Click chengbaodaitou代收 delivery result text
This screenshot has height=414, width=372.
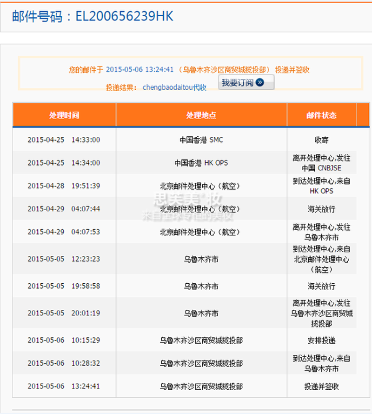click(174, 87)
